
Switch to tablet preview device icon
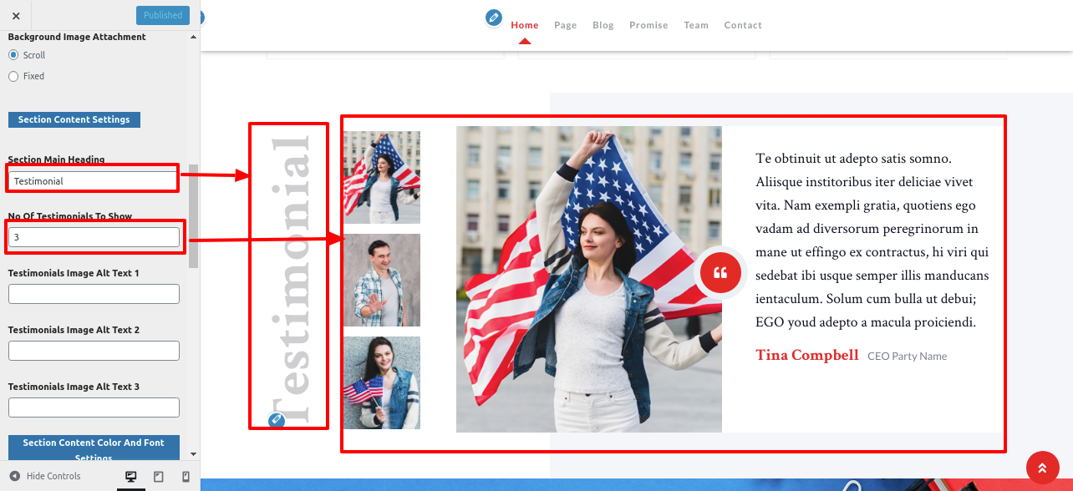(x=159, y=477)
